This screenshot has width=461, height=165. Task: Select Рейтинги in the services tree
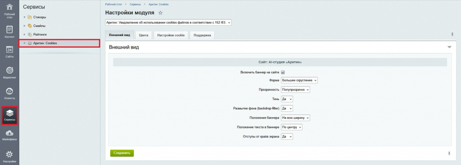click(x=40, y=34)
